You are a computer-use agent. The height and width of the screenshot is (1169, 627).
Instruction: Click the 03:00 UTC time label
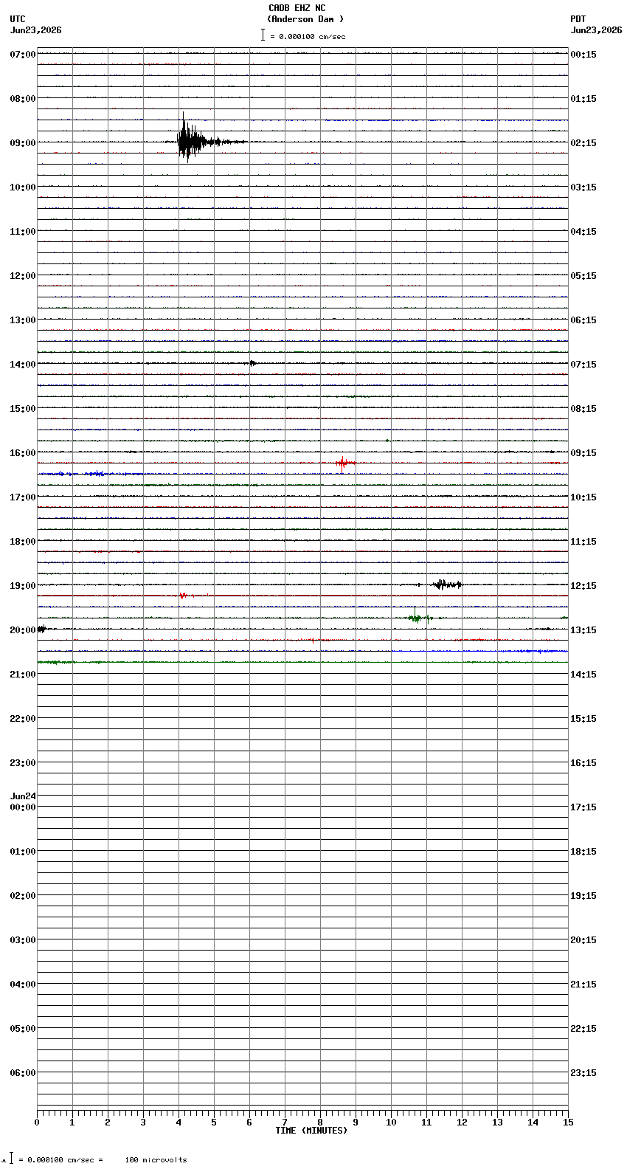(23, 940)
